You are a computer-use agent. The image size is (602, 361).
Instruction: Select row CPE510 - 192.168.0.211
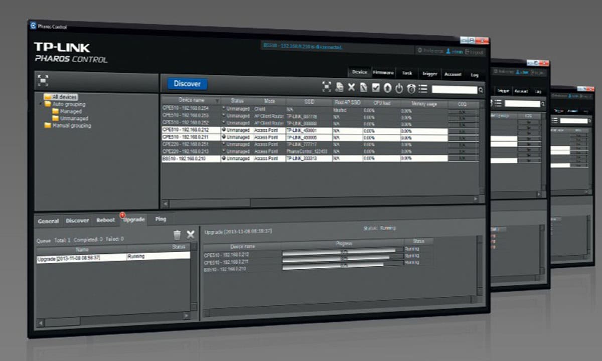[320, 137]
